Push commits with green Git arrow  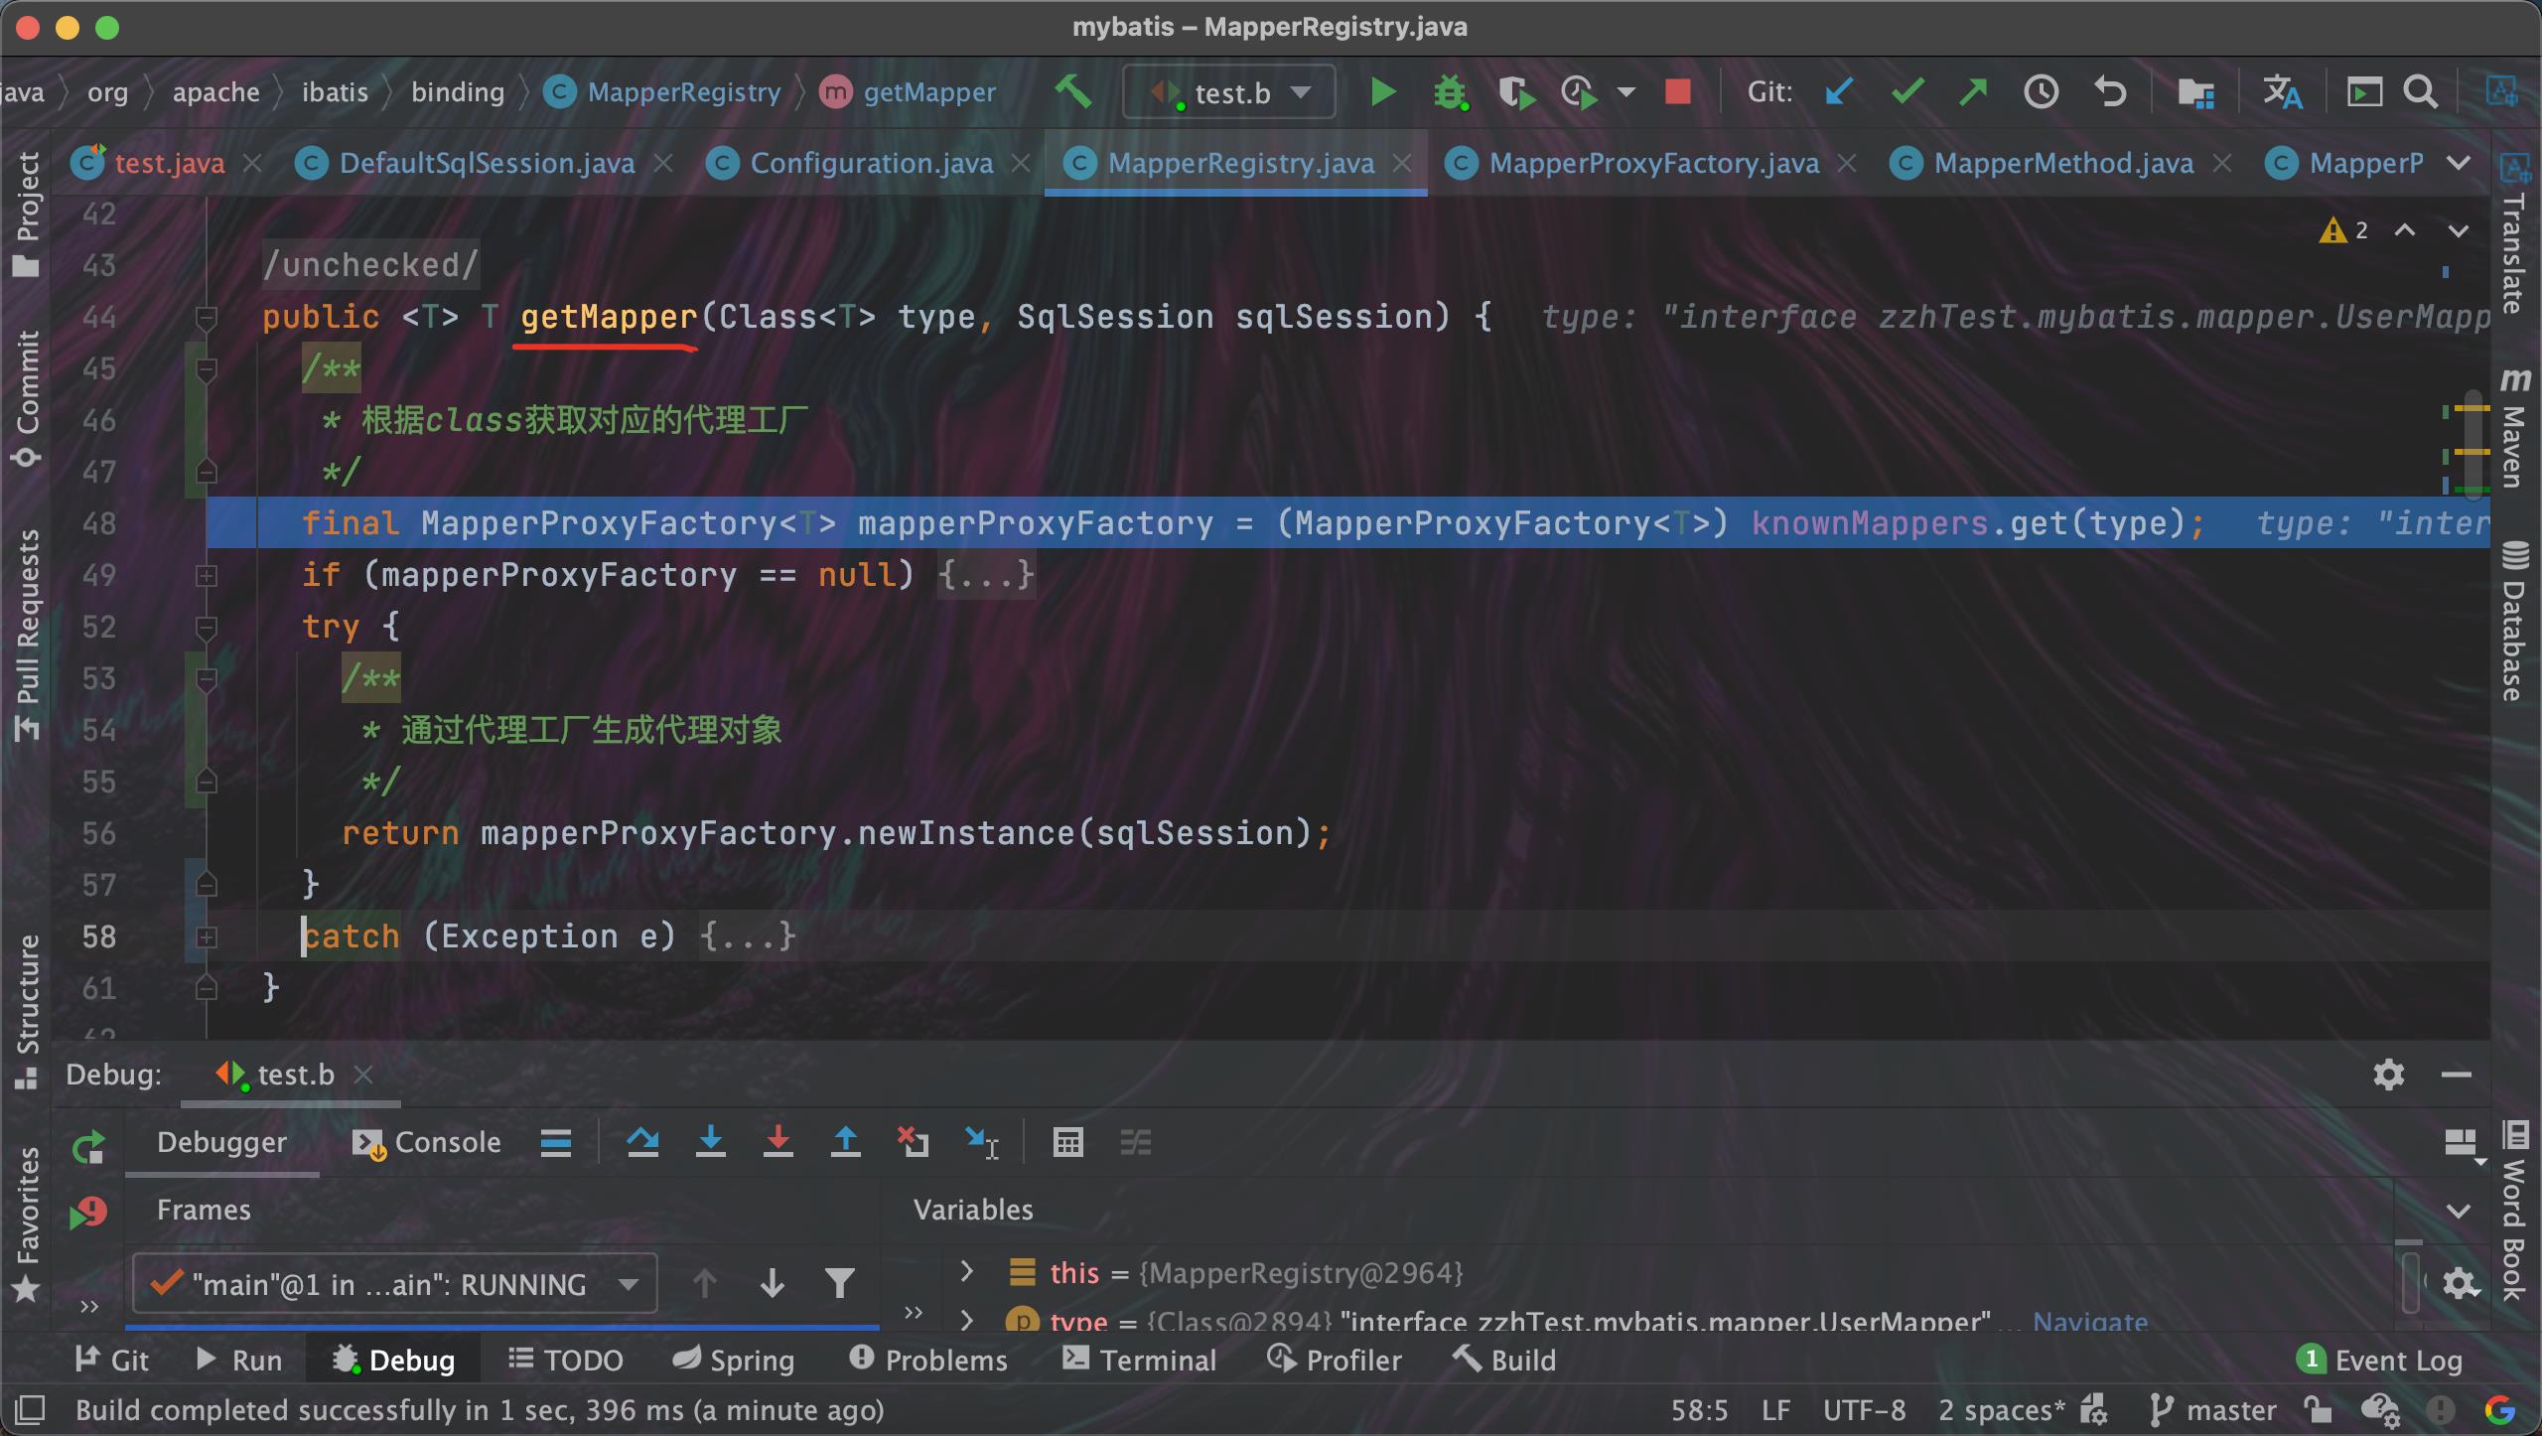(1974, 92)
